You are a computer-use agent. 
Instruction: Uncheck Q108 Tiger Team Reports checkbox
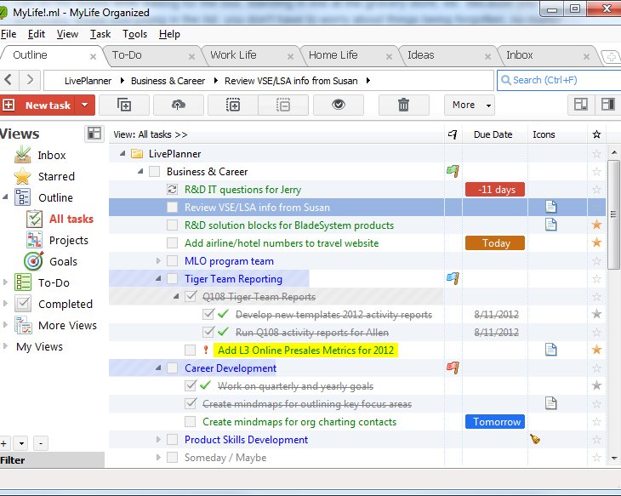[191, 296]
